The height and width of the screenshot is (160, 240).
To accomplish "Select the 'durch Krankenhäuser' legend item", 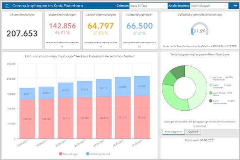I will [x=222, y=102].
